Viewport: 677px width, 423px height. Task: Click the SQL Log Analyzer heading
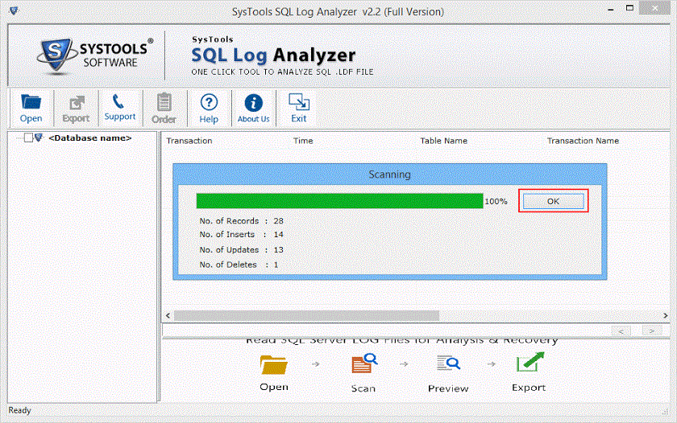tap(273, 55)
